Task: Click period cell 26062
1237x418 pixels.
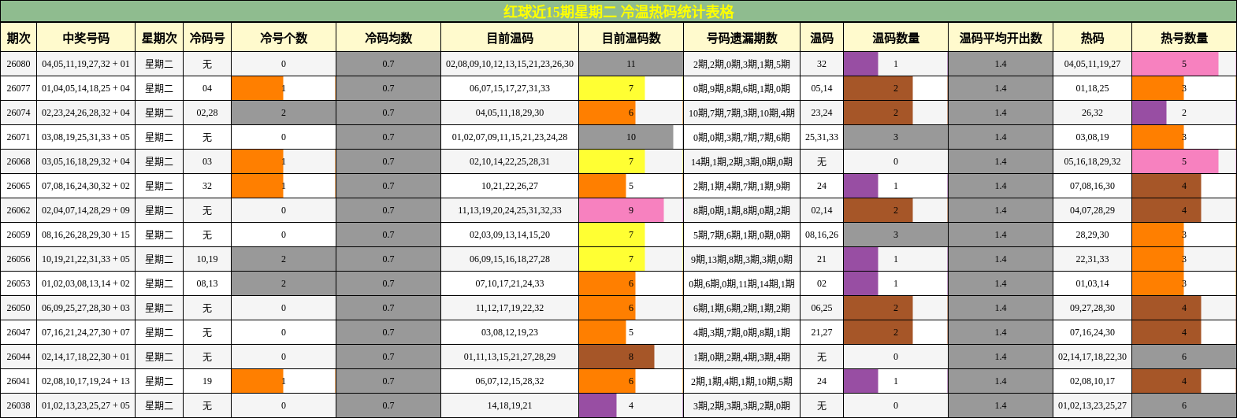Action: coord(19,210)
